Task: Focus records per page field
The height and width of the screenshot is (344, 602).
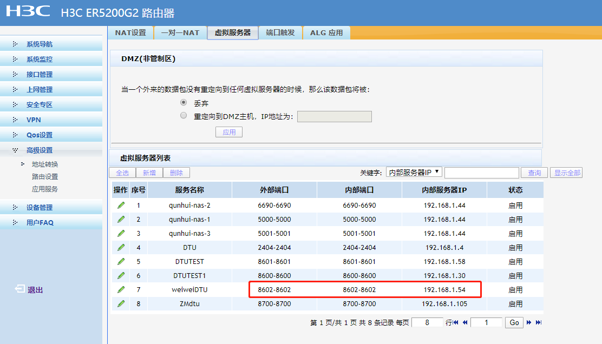Action: [427, 322]
